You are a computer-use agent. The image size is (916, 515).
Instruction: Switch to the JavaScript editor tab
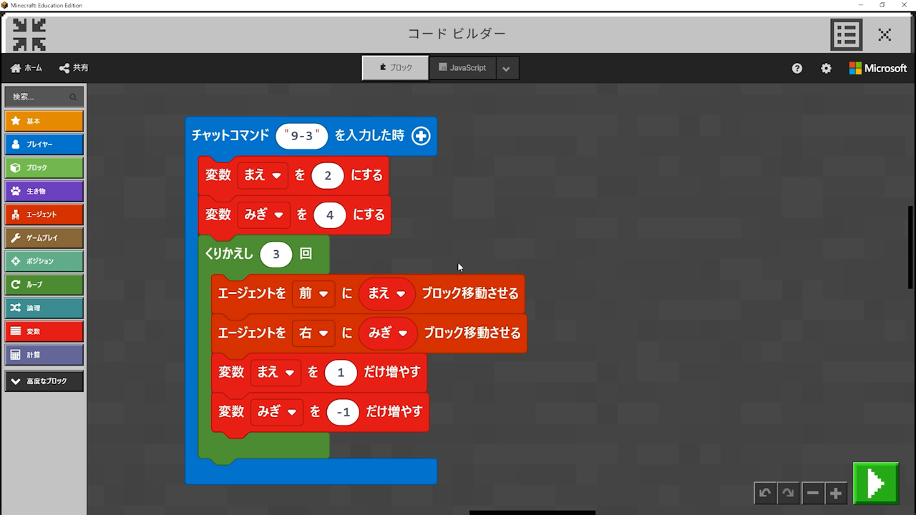[x=462, y=68]
